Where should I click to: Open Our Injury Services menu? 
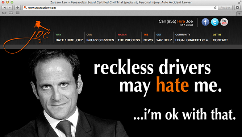tap(100, 38)
